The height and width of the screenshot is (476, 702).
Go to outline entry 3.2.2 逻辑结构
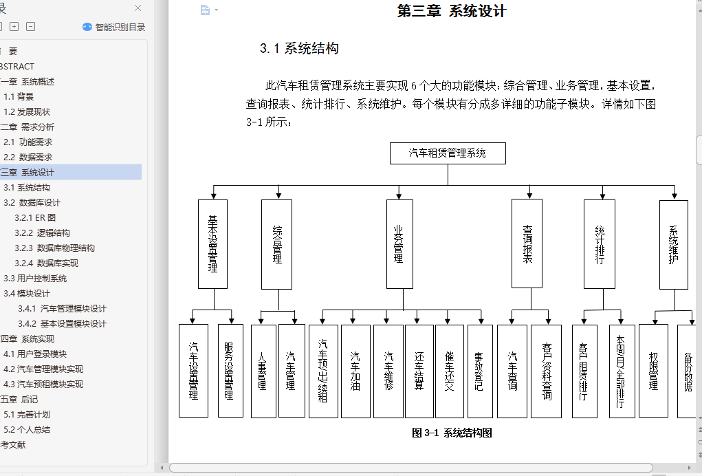pyautogui.click(x=42, y=233)
